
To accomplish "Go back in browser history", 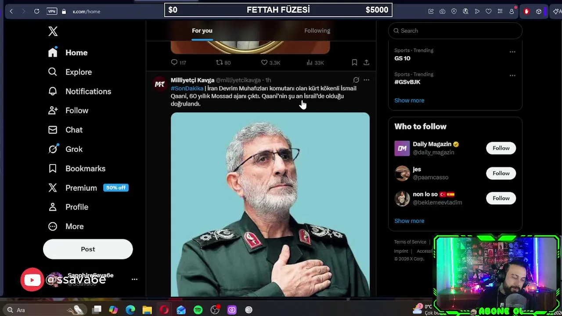I will pyautogui.click(x=11, y=11).
